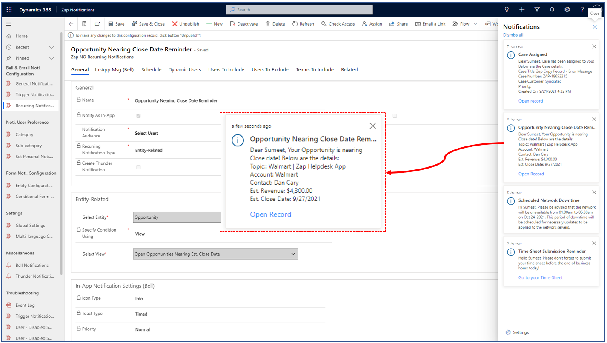607x343 pixels.
Task: Open Global Settings in sidebar
Action: pos(30,226)
